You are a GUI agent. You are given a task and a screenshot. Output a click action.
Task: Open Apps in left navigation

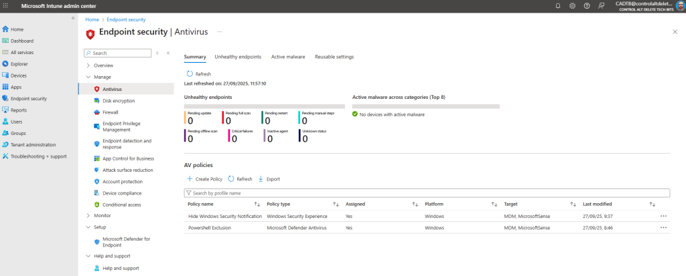(16, 87)
